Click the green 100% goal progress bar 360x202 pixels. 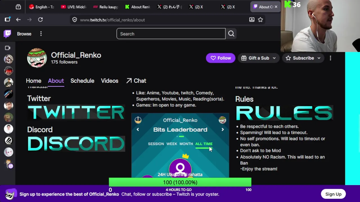pos(180,182)
